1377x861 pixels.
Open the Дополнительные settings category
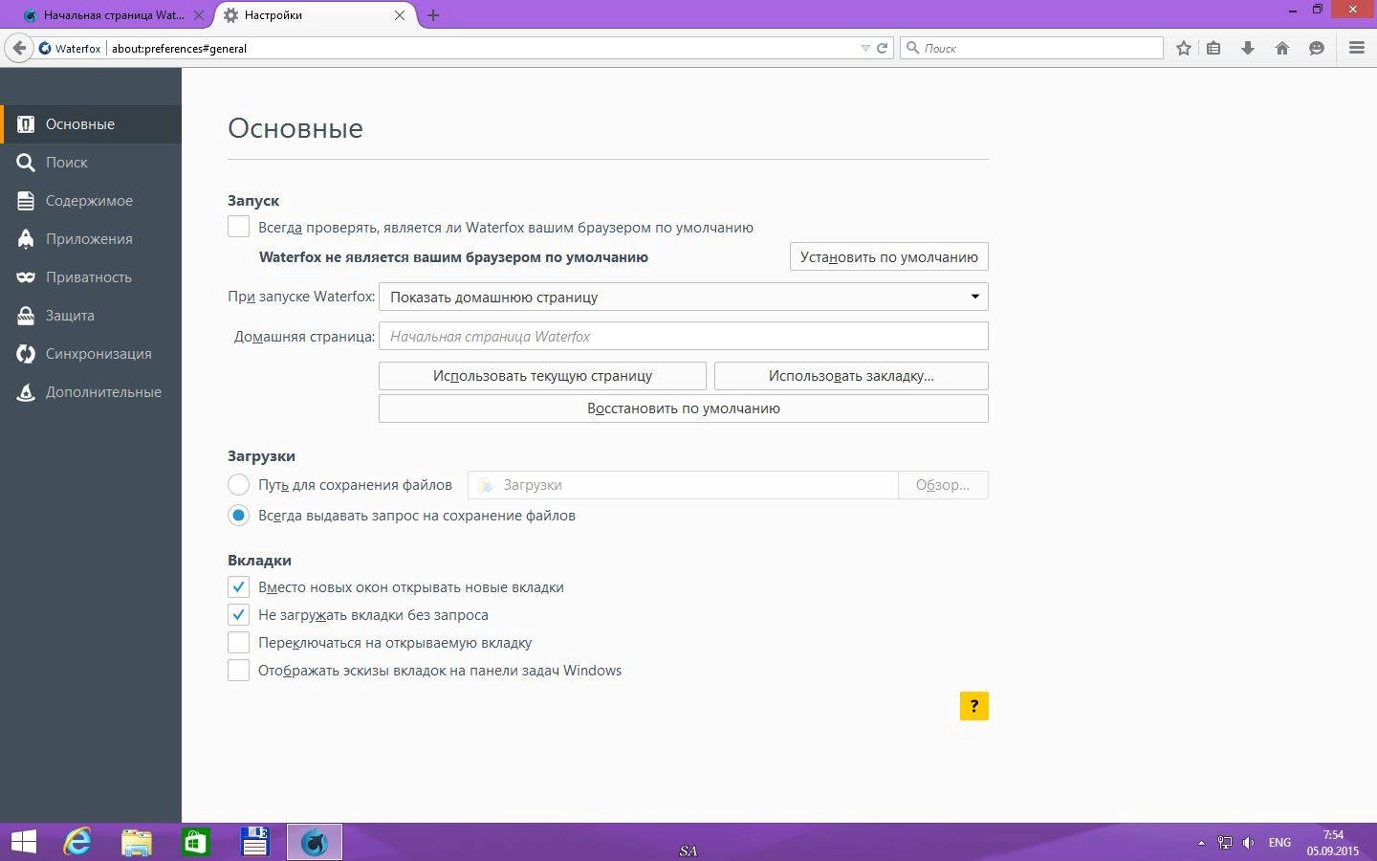pyautogui.click(x=91, y=392)
